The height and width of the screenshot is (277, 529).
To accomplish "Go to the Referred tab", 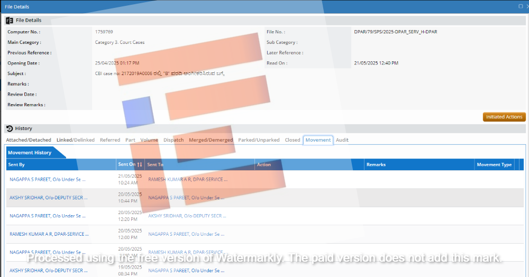I will (110, 140).
